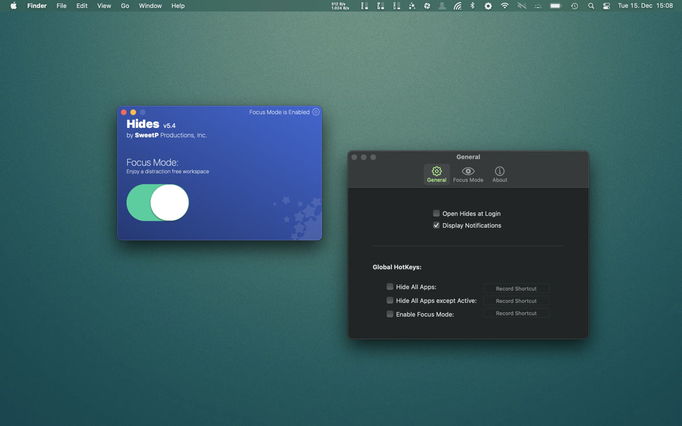Open the View menu
682x426 pixels.
click(x=104, y=6)
